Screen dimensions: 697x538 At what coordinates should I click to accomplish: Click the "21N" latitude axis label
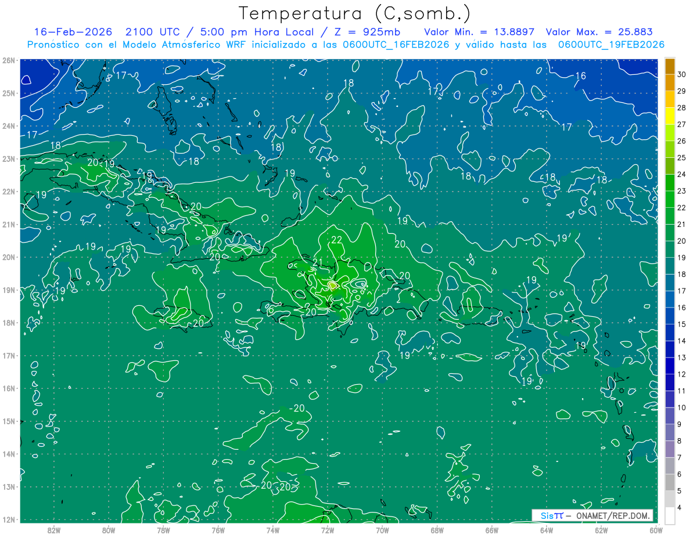(8, 225)
